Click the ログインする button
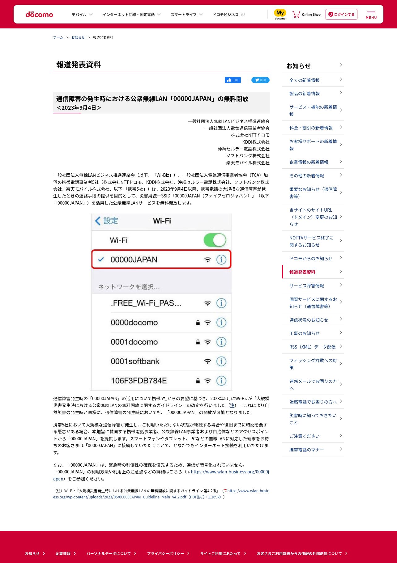Screen dimensions: 397x563 (341, 14)
